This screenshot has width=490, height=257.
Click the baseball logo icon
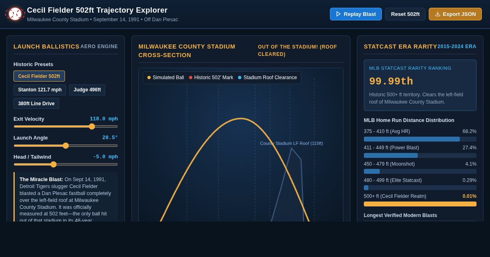[x=15, y=14]
